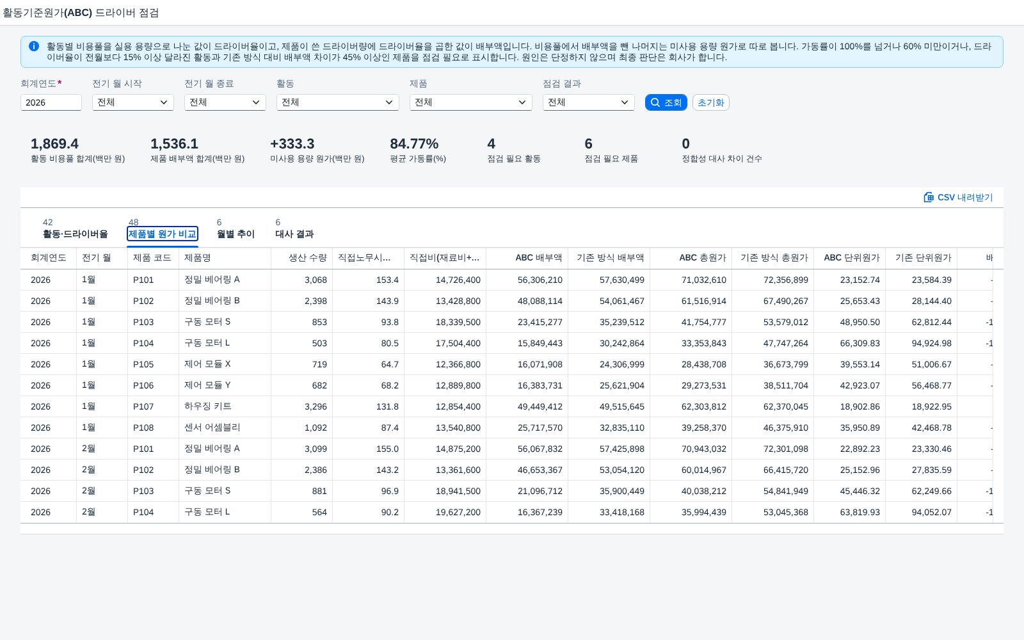The height and width of the screenshot is (640, 1024).
Task: Expand the 제품 filter dropdown
Action: pos(471,102)
